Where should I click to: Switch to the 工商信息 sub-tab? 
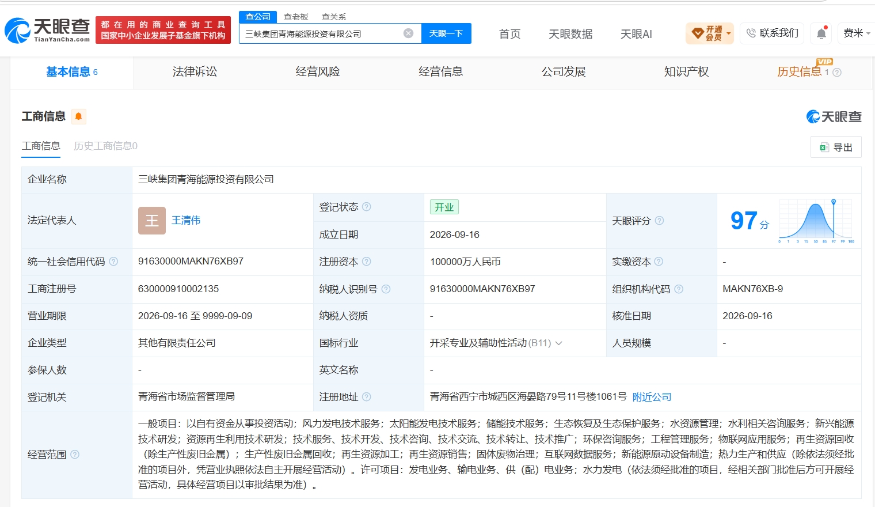click(x=41, y=146)
